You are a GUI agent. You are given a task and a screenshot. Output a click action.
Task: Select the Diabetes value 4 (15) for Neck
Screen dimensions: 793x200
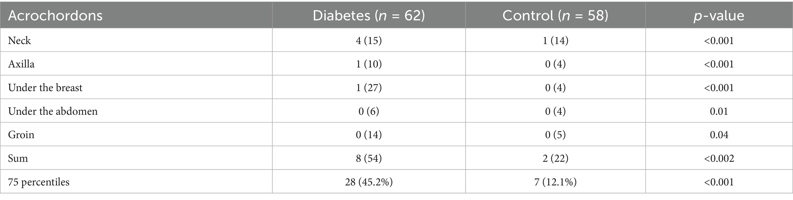click(x=369, y=40)
